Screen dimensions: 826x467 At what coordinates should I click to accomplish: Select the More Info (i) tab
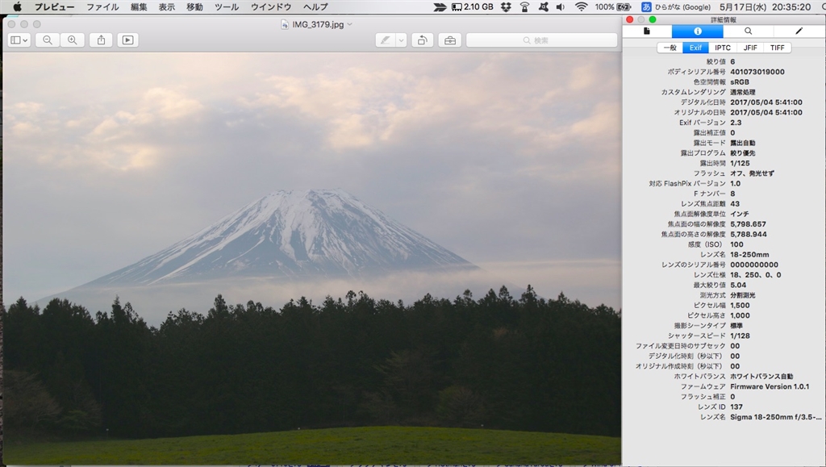pyautogui.click(x=698, y=31)
